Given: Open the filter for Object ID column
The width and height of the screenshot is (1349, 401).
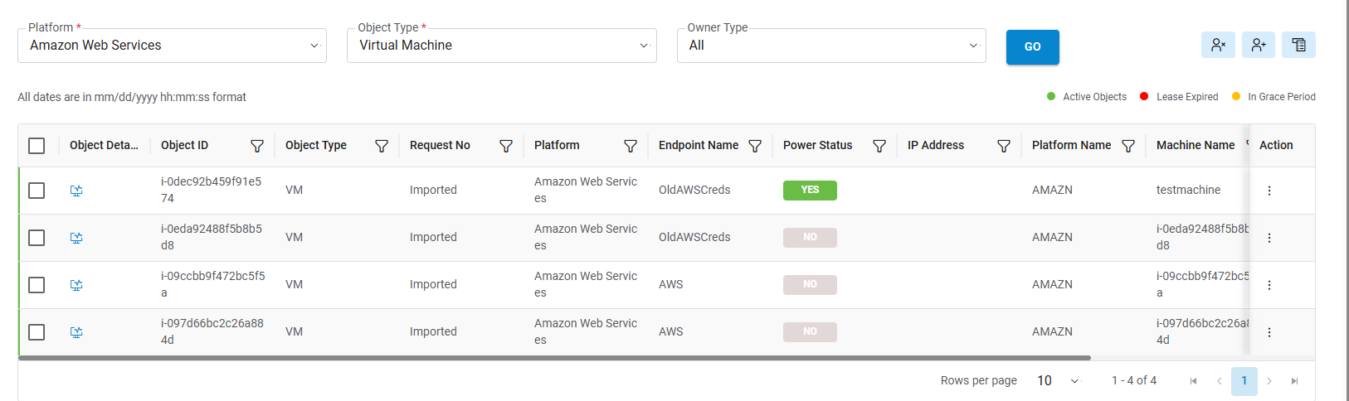Looking at the screenshot, I should (x=257, y=146).
